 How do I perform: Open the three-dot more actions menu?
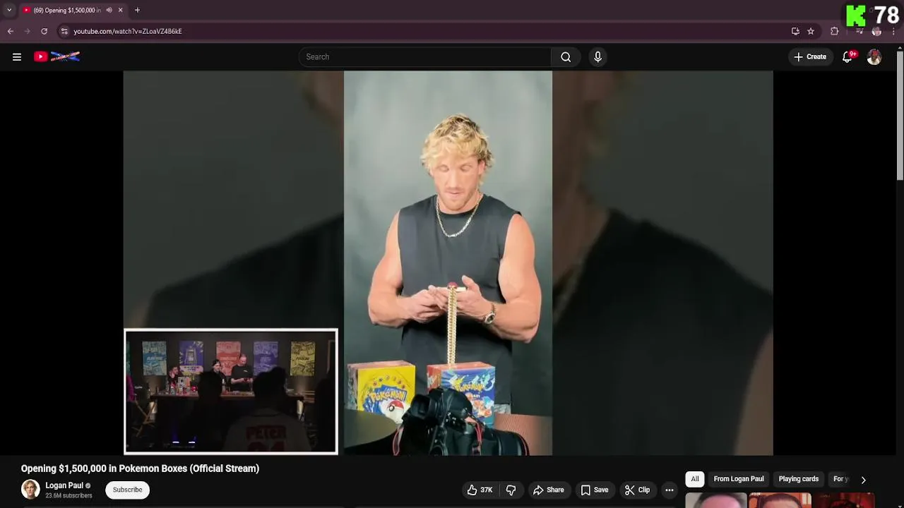[670, 490]
